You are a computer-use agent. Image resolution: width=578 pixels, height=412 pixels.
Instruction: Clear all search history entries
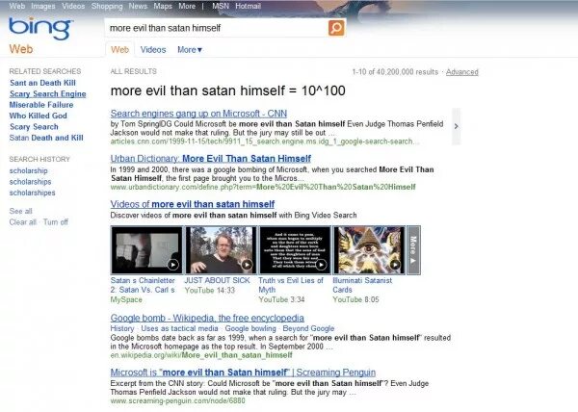[23, 222]
